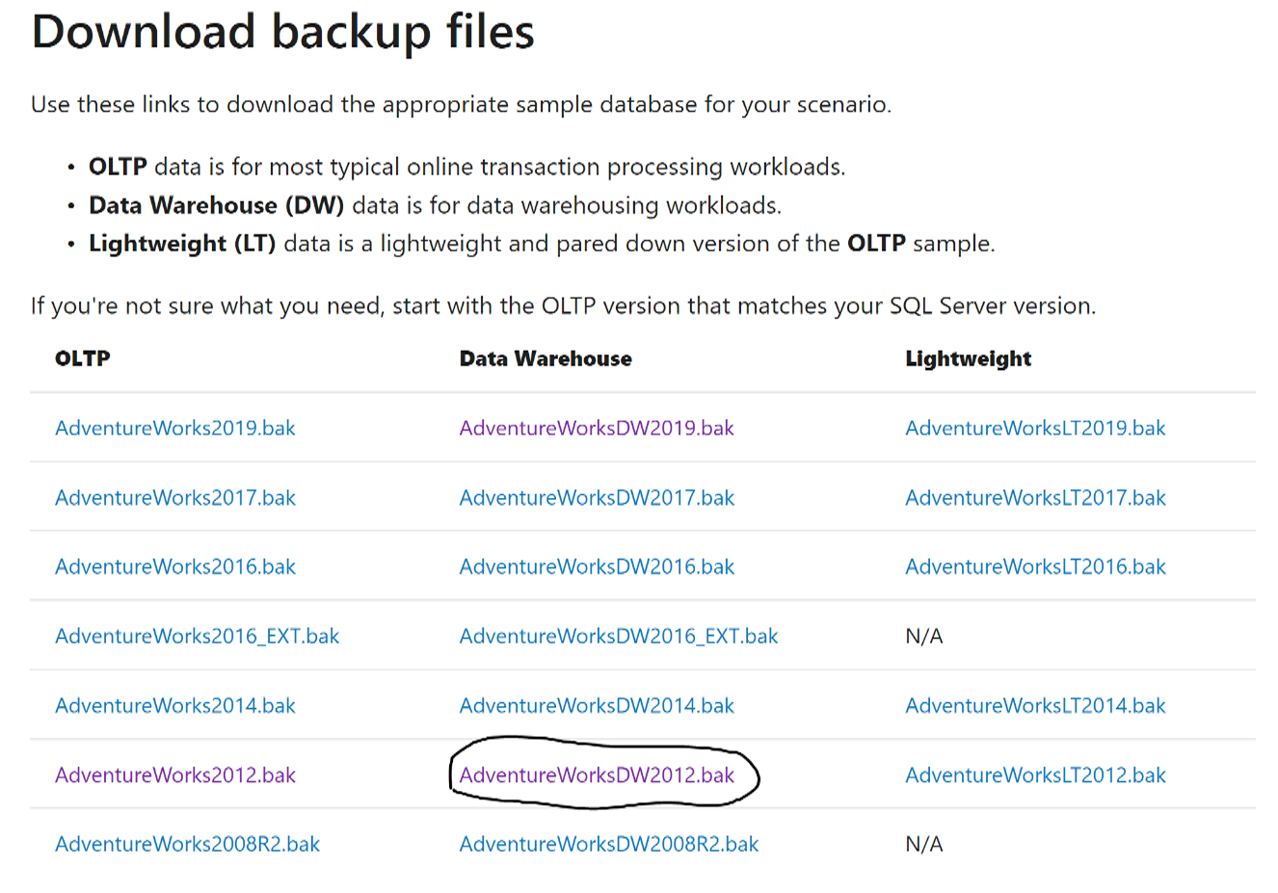
Task: Open the AdventureWorks2014.bak link
Action: point(174,705)
